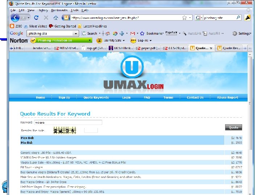The height and width of the screenshot is (195, 261).
Task: Click the Google toolbar logo
Action: [16, 33]
